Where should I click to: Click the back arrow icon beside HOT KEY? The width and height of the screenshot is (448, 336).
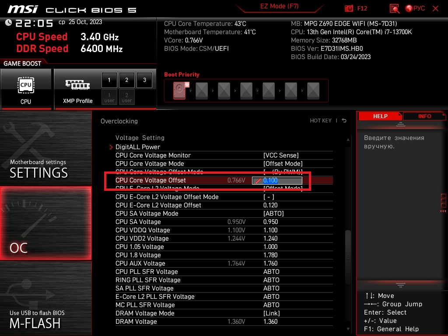coord(344,121)
